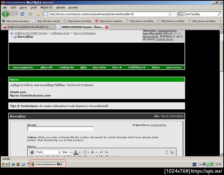This screenshot has height=175, width=224.
Task: Open the Help menu in menu bar
Action: coord(73,7)
